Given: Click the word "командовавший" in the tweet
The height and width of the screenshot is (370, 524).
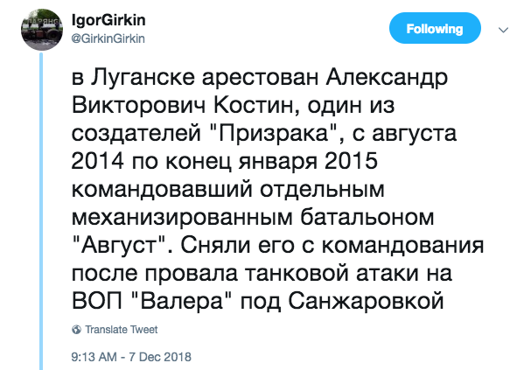Looking at the screenshot, I should click(162, 190).
